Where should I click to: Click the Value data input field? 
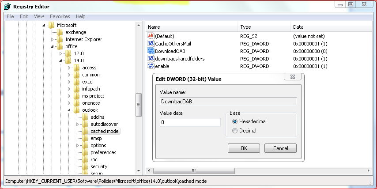(190, 122)
